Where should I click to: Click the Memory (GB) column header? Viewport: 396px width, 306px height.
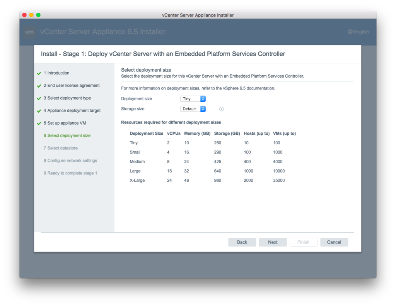pos(197,134)
